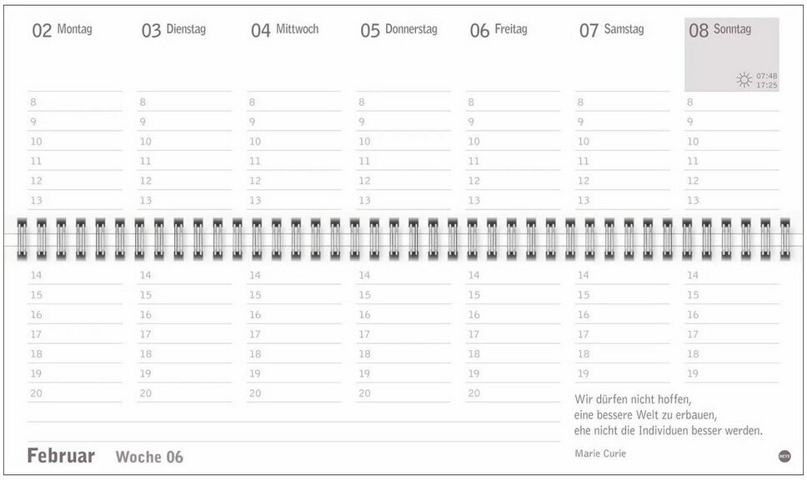Click the sunset time 17:25
Viewport: 807px width, 480px height.
(767, 85)
